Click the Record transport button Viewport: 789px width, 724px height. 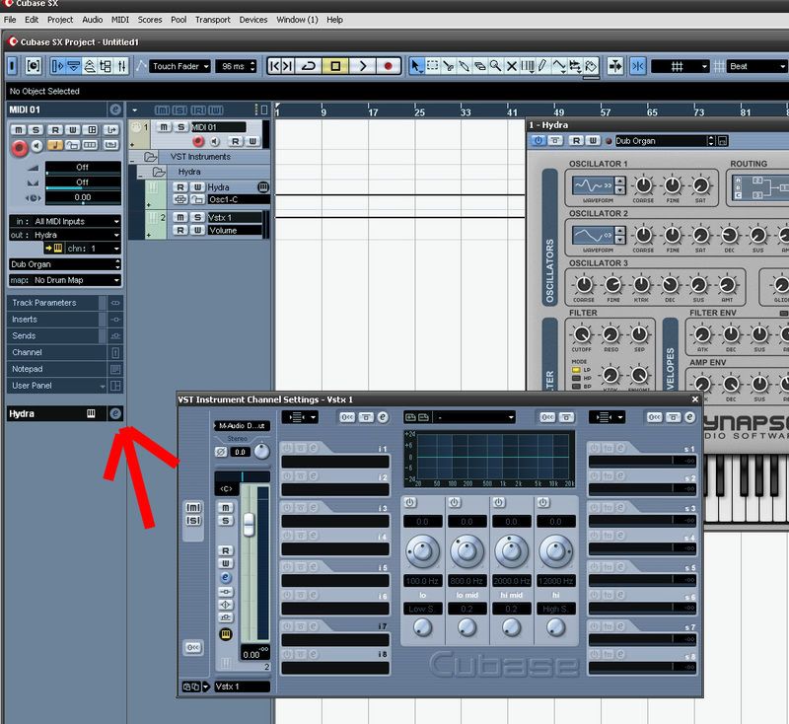click(x=388, y=66)
